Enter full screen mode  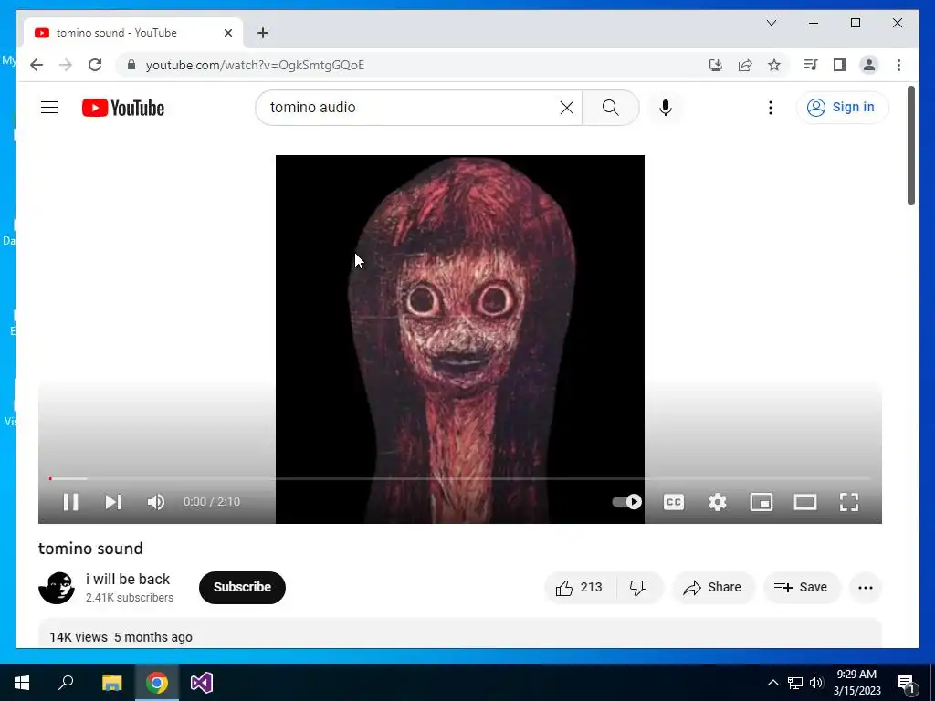pyautogui.click(x=849, y=502)
